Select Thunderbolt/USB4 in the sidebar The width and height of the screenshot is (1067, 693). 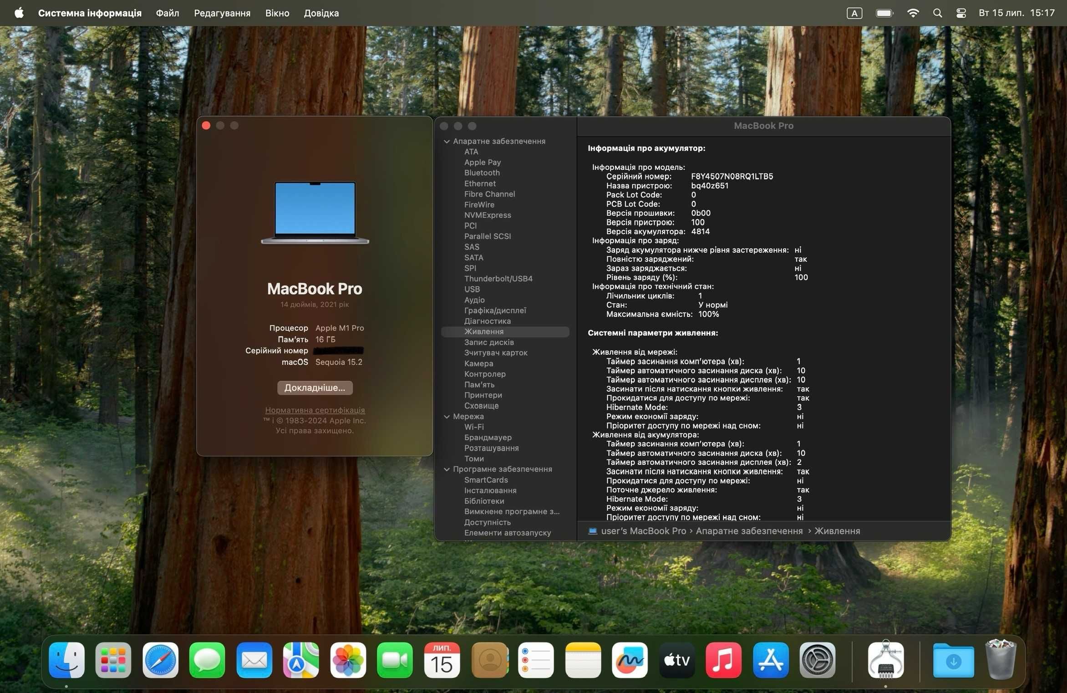pos(498,279)
